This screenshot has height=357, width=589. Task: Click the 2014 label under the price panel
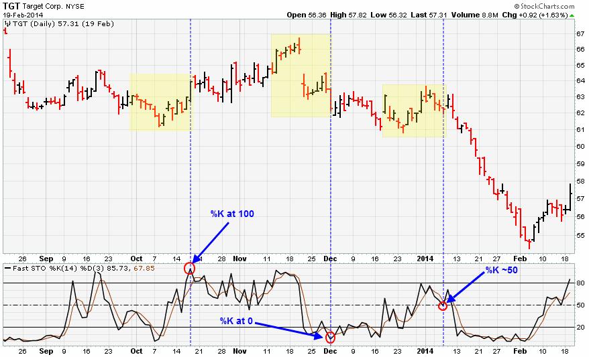click(425, 259)
